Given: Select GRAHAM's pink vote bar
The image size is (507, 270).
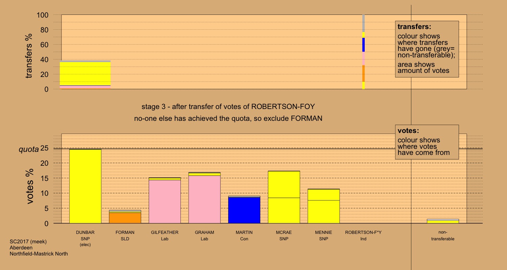Looking at the screenshot, I should (x=204, y=199).
